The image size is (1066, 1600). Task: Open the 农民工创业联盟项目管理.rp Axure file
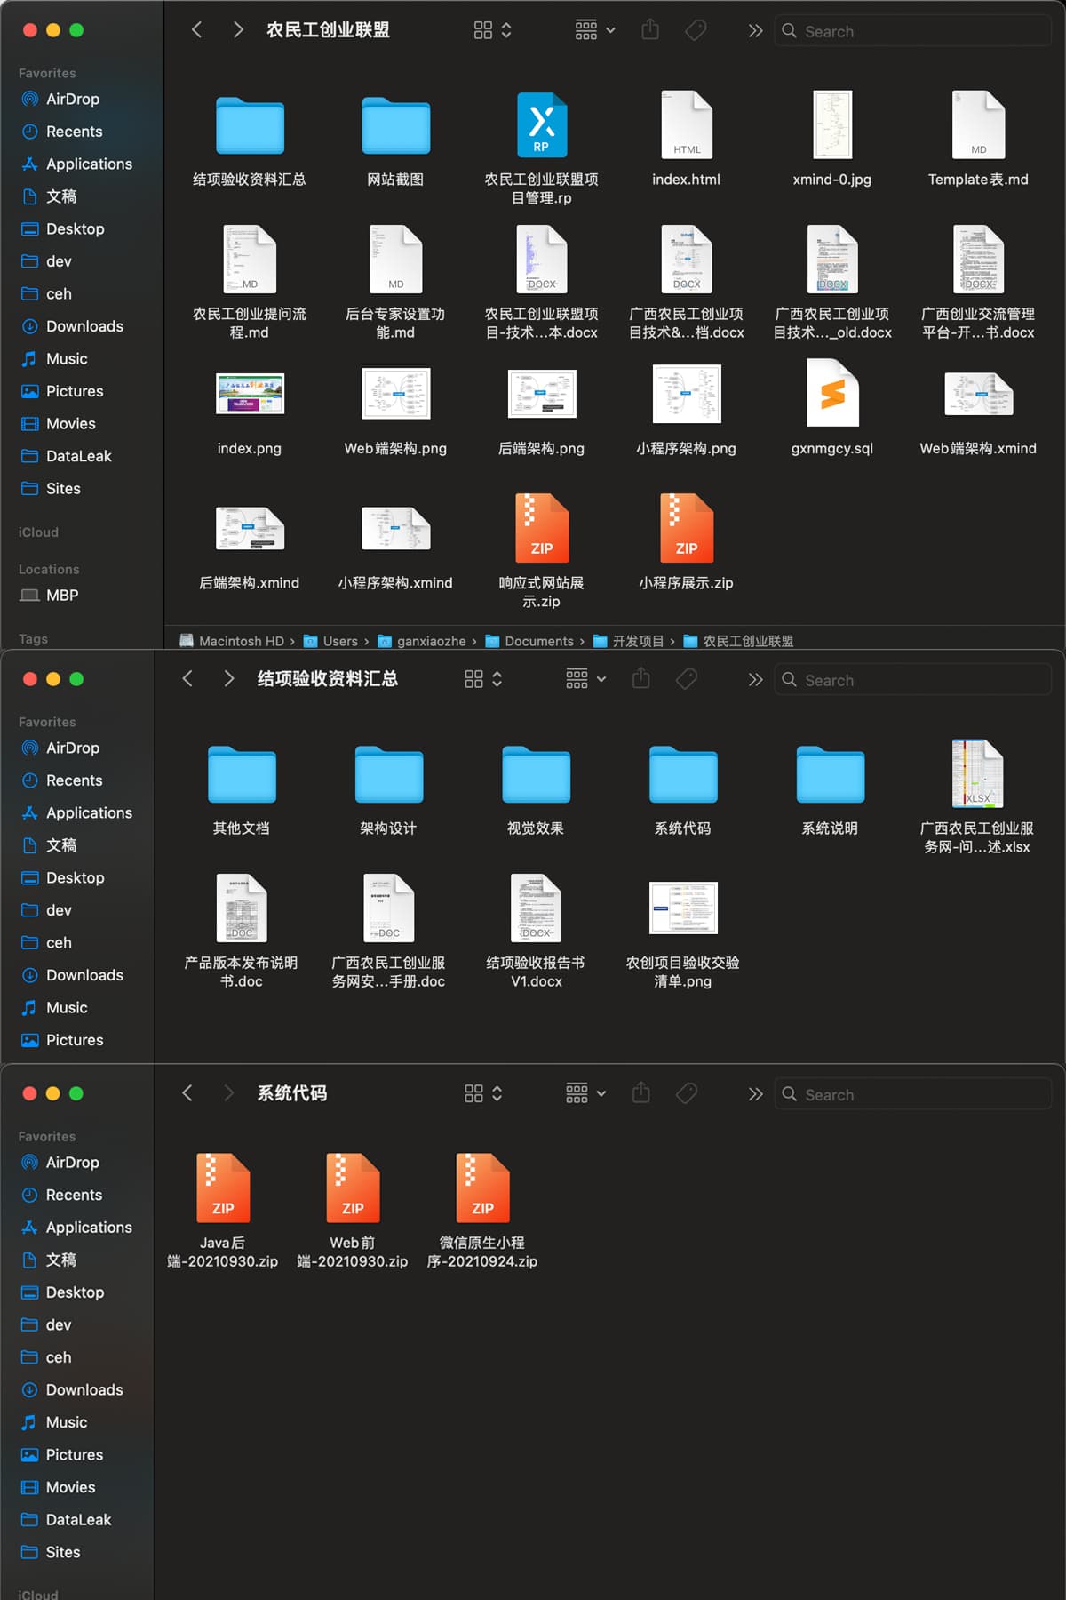(541, 125)
